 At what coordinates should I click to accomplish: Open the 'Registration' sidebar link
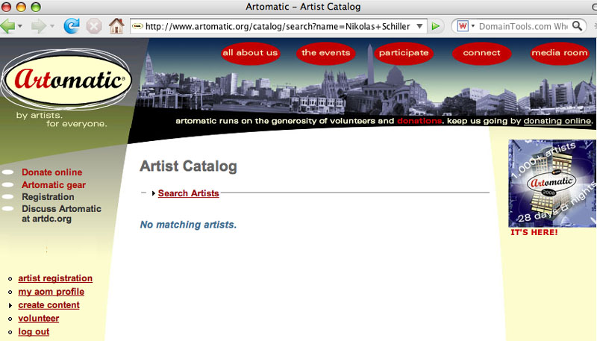coord(48,197)
